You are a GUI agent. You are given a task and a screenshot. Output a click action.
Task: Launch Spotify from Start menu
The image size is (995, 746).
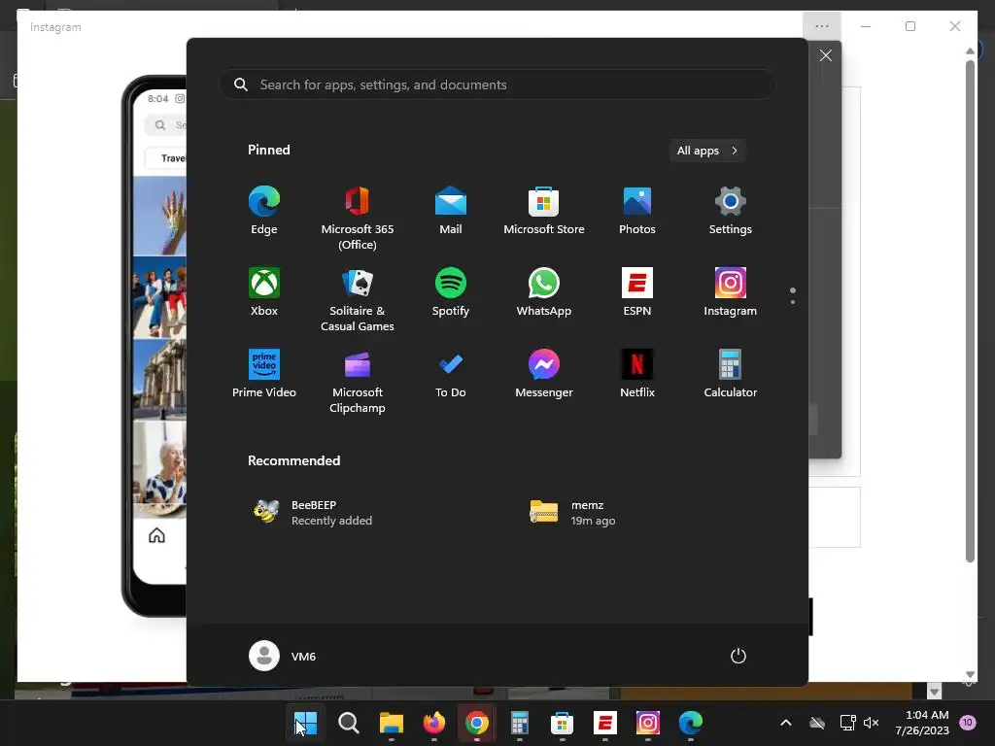point(451,292)
